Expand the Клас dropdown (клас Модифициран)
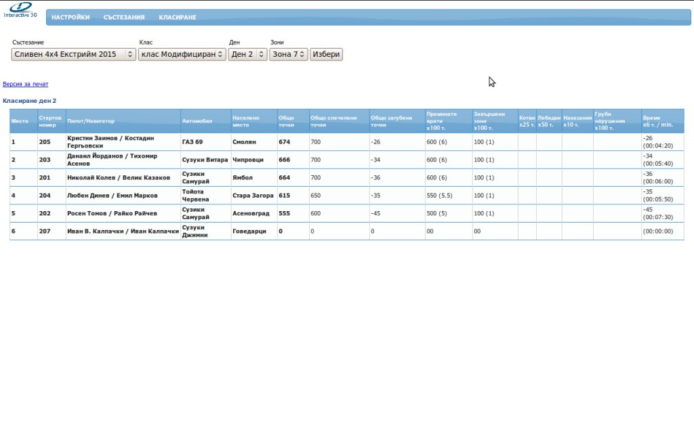Screen dimensions: 694x433 182,54
